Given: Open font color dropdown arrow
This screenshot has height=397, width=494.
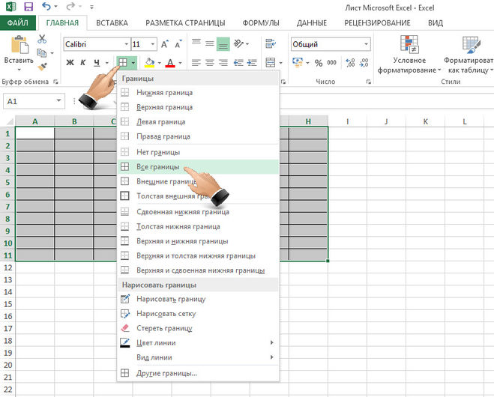Looking at the screenshot, I should pyautogui.click(x=180, y=63).
